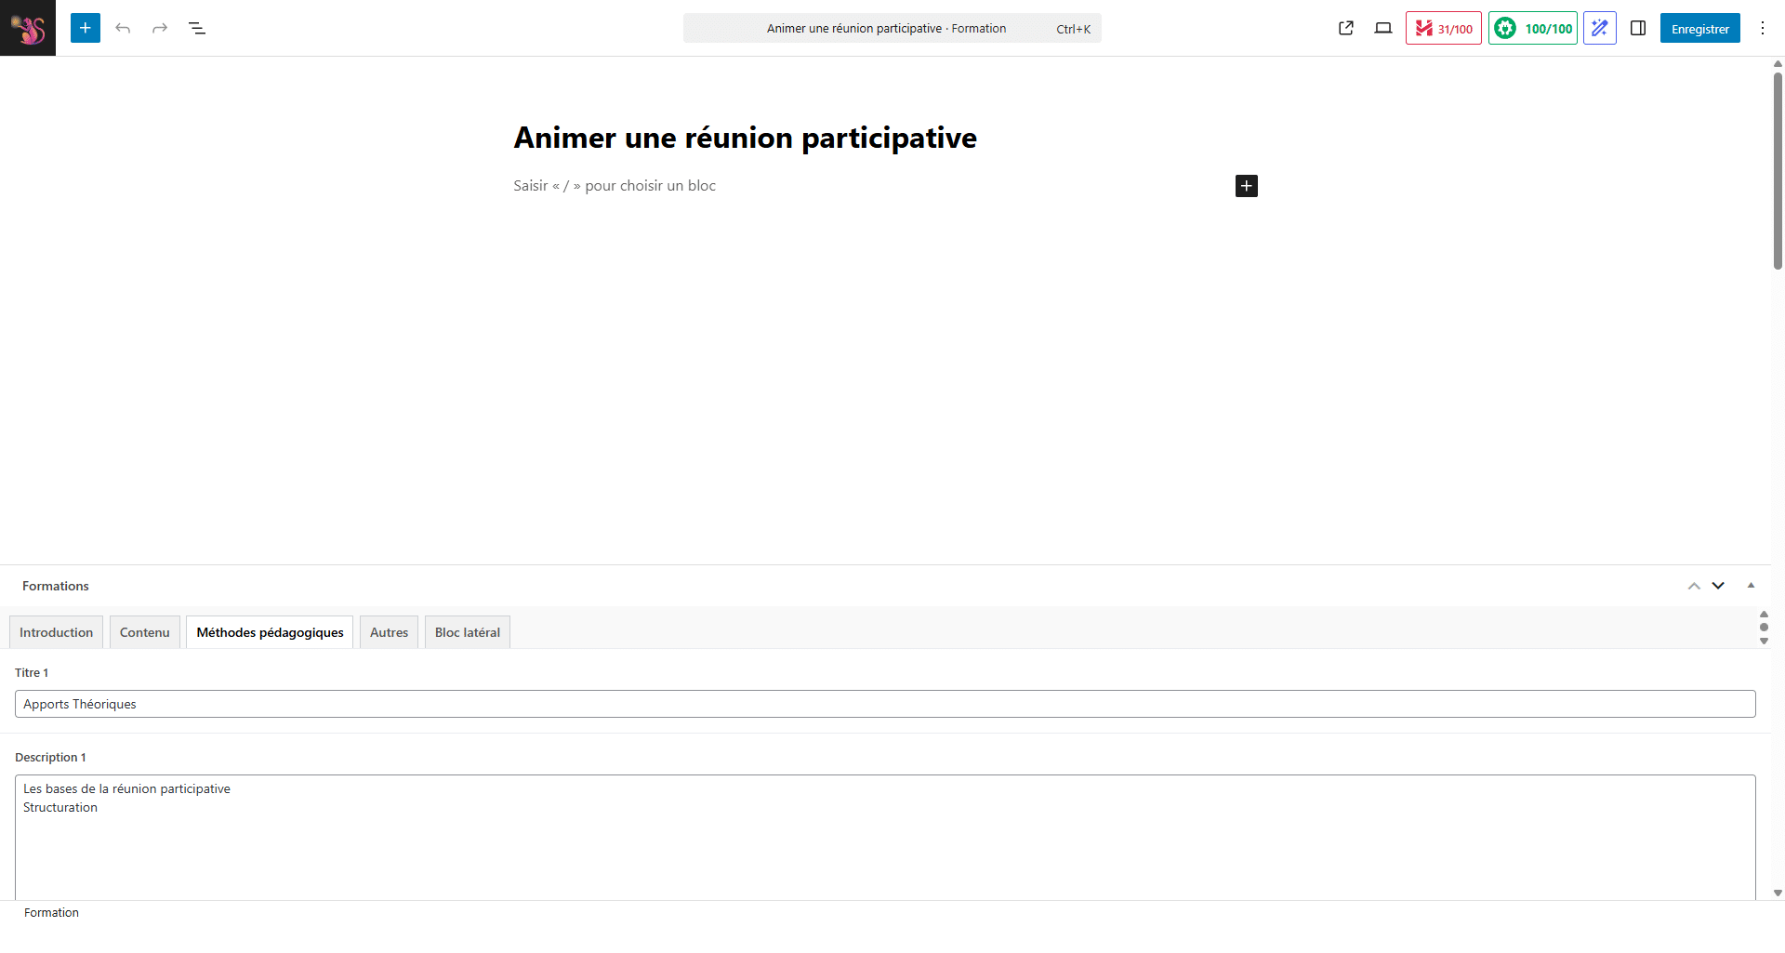Click the AI magic wand icon

1599,28
